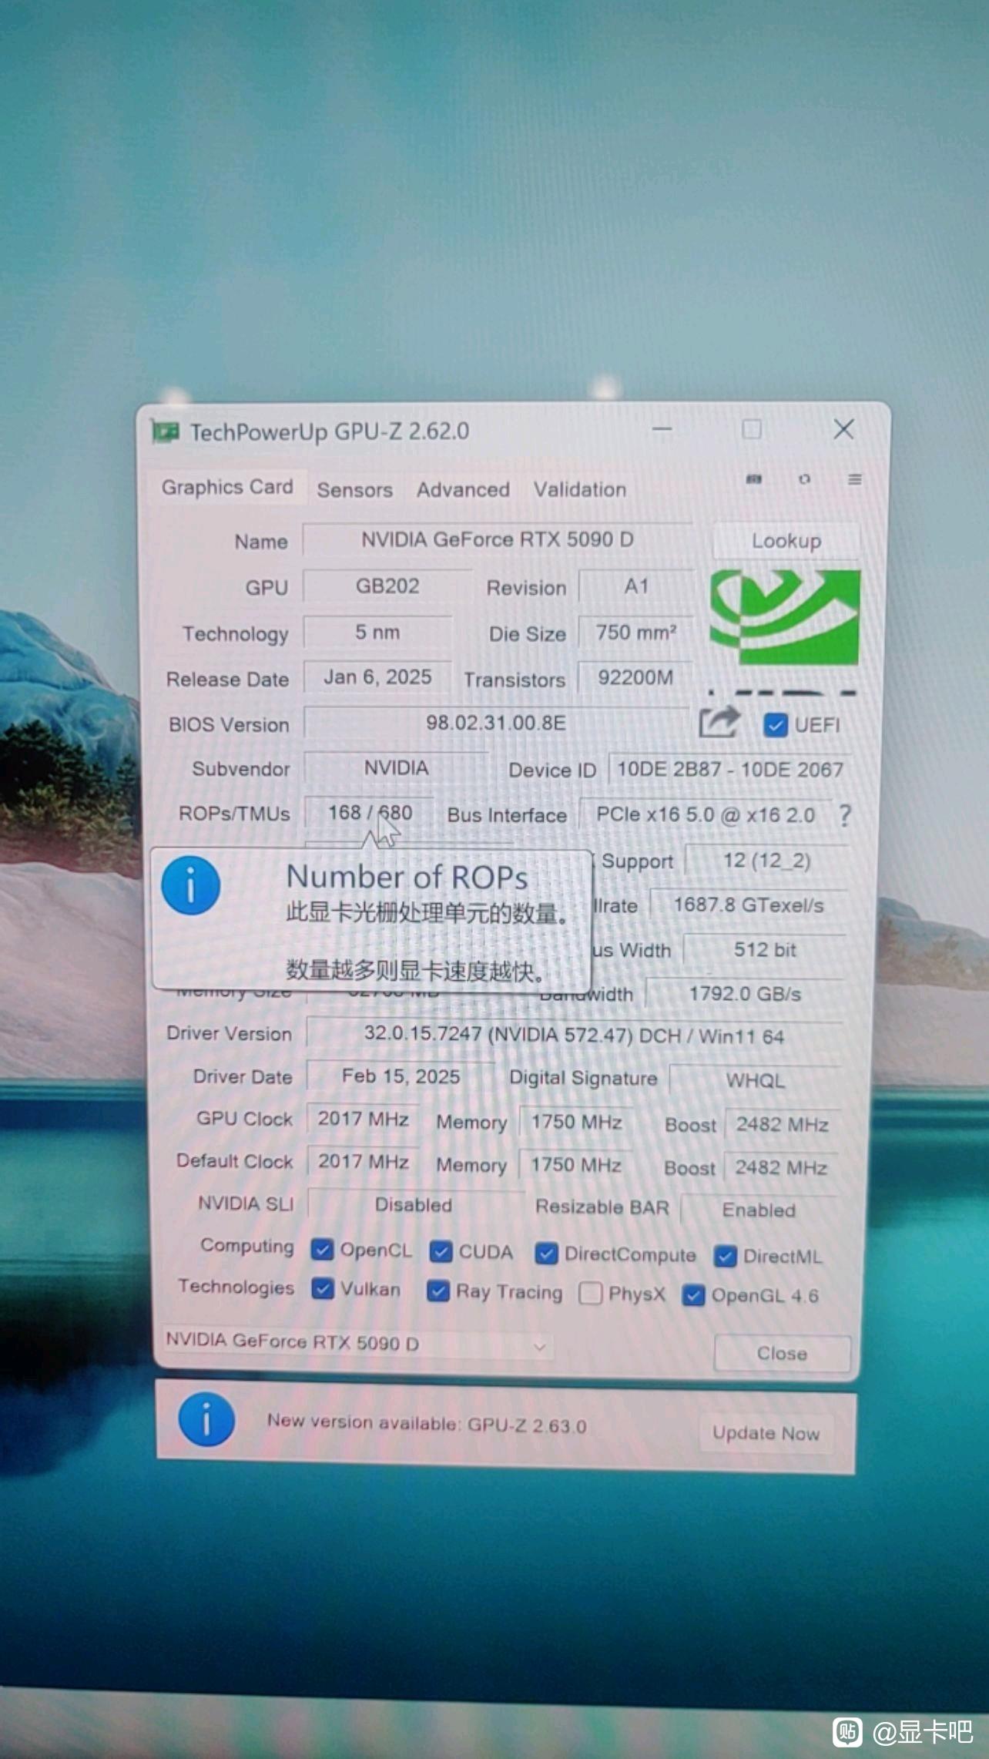Screen dimensions: 989x1759
Task: Click the BIOS Version field value
Action: 496,723
